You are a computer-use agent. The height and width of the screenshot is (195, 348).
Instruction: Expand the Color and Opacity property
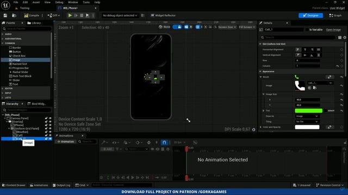(x=260, y=127)
